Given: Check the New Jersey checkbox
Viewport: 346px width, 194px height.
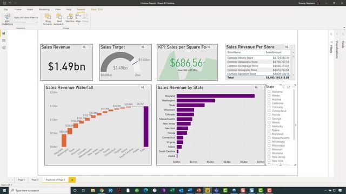Looking at the screenshot, I should point(269,157).
